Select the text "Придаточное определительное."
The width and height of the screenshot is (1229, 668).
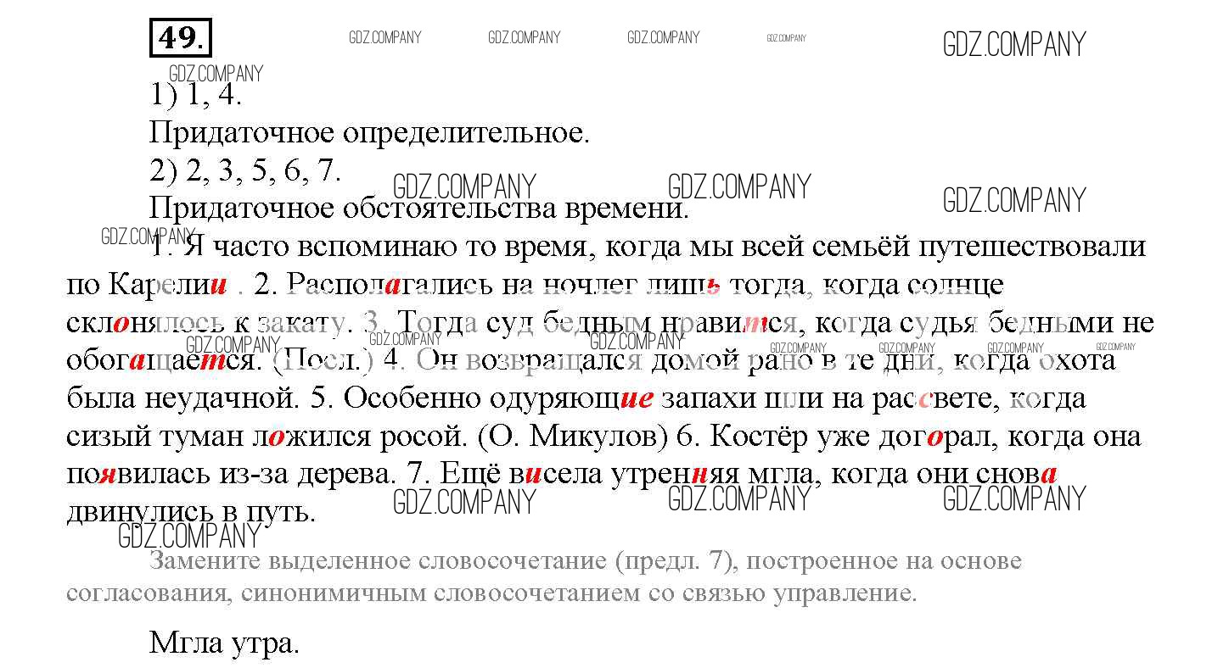tap(368, 133)
